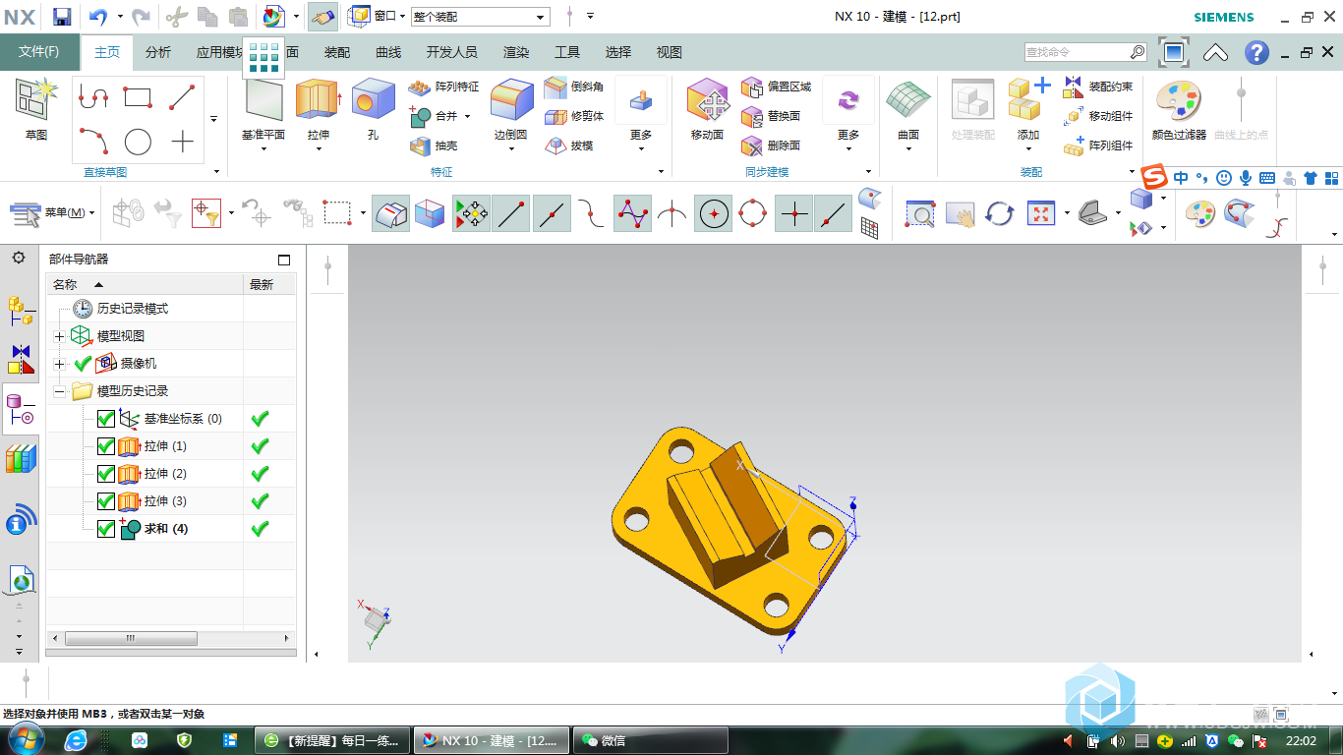Click the 倒斜角 chamfer tool
Viewport: 1343px width, 755px height.
click(574, 87)
